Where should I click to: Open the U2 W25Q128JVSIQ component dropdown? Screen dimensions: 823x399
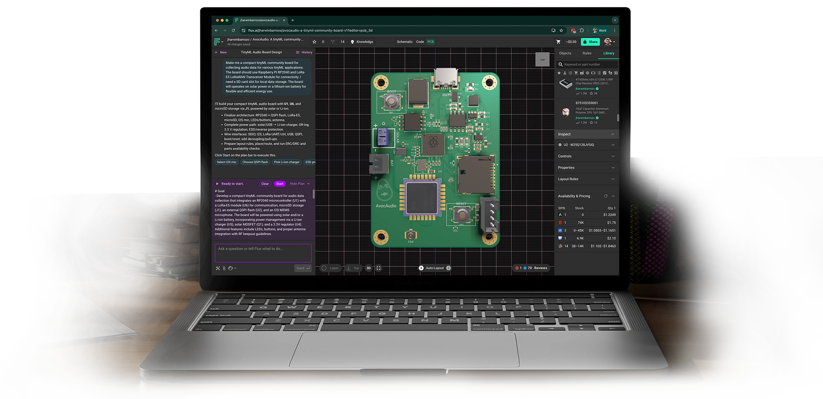tap(586, 145)
